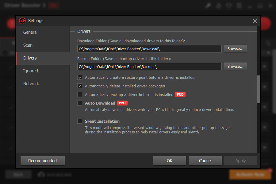Enable automatic driver backup before installation
Viewport: 276px width, 184px height.
(x=80, y=94)
